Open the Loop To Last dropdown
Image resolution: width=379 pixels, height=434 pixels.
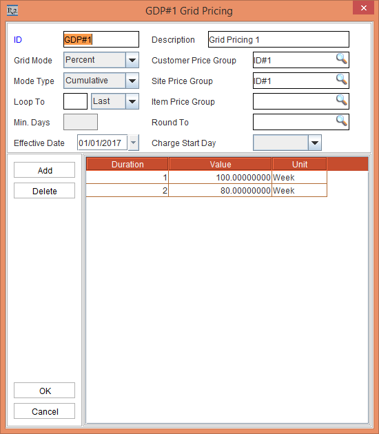[x=132, y=101]
